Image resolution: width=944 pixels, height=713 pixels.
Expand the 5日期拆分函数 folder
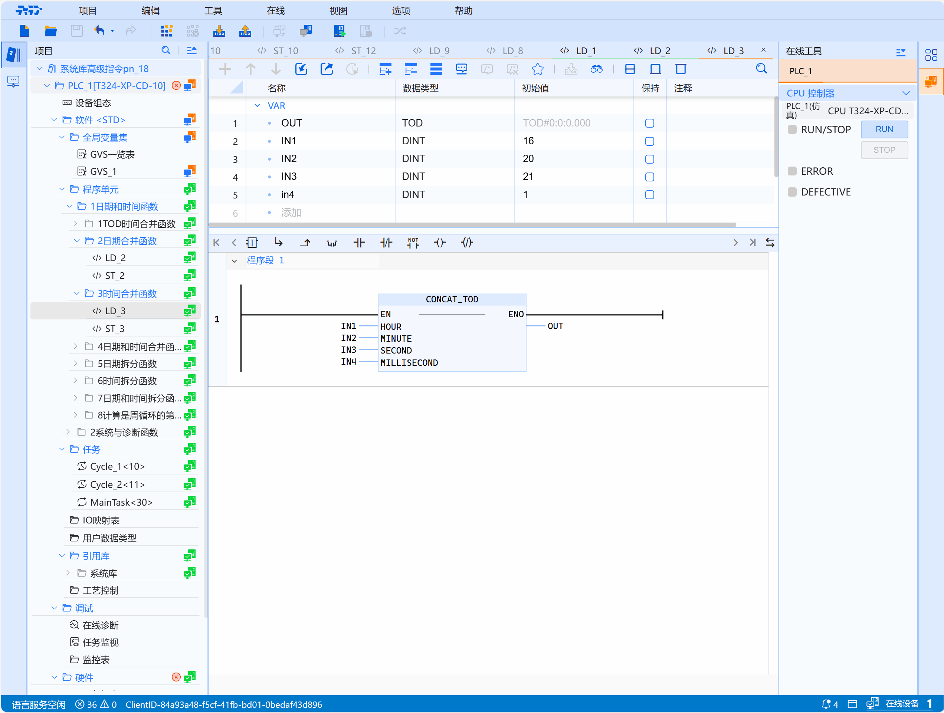76,364
